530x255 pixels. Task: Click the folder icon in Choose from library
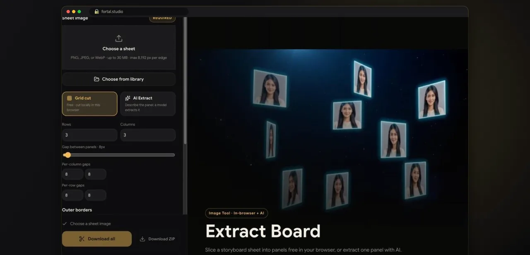96,79
